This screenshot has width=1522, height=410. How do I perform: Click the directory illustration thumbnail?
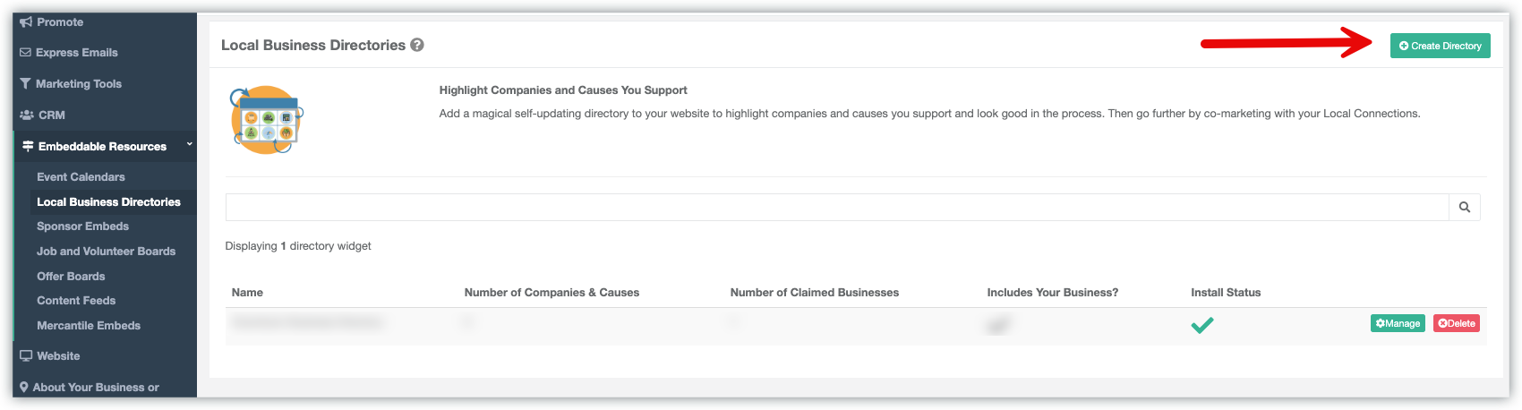(267, 120)
